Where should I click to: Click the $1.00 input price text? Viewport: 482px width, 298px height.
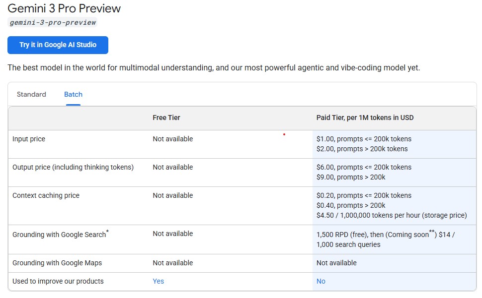[364, 139]
